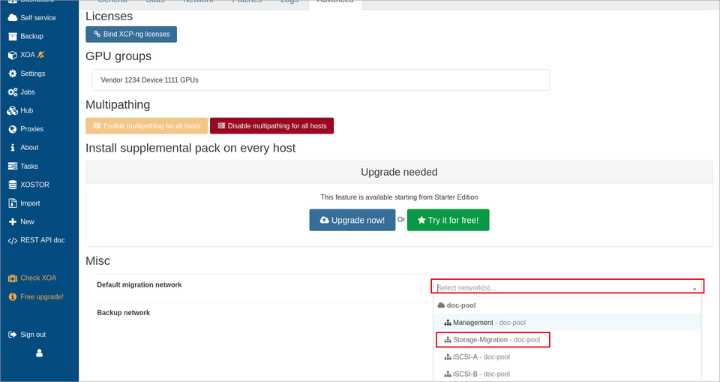Select Storage-Migration network option

click(x=492, y=340)
